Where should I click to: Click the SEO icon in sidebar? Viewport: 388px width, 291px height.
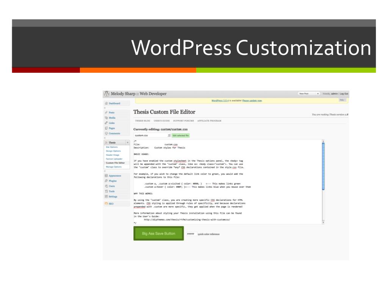point(106,203)
